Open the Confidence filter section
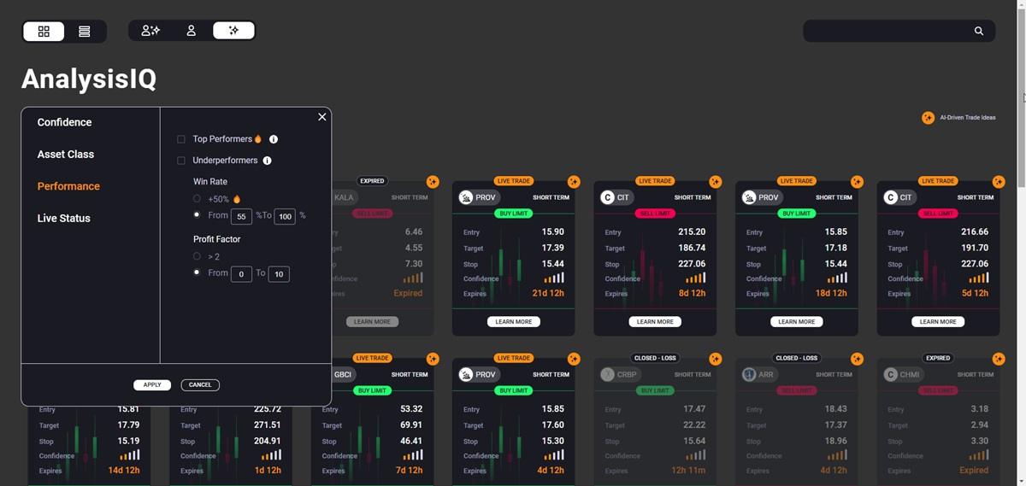The width and height of the screenshot is (1026, 486). pyautogui.click(x=64, y=122)
